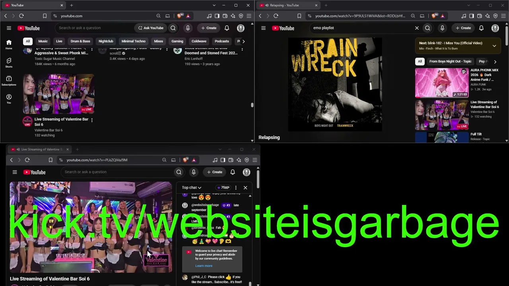Clear the 'emo playlist' search text
The width and height of the screenshot is (509, 286).
click(417, 28)
